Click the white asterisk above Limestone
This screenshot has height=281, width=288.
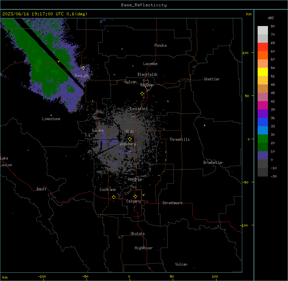click(x=51, y=115)
